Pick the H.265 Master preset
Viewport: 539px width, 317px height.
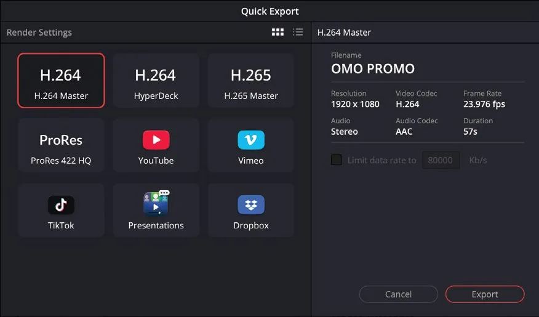[251, 81]
